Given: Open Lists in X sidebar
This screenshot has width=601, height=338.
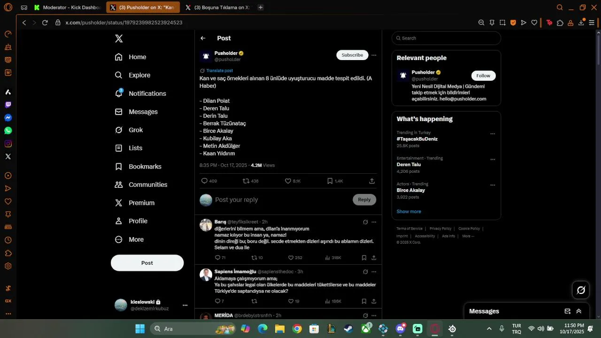Looking at the screenshot, I should (x=129, y=148).
